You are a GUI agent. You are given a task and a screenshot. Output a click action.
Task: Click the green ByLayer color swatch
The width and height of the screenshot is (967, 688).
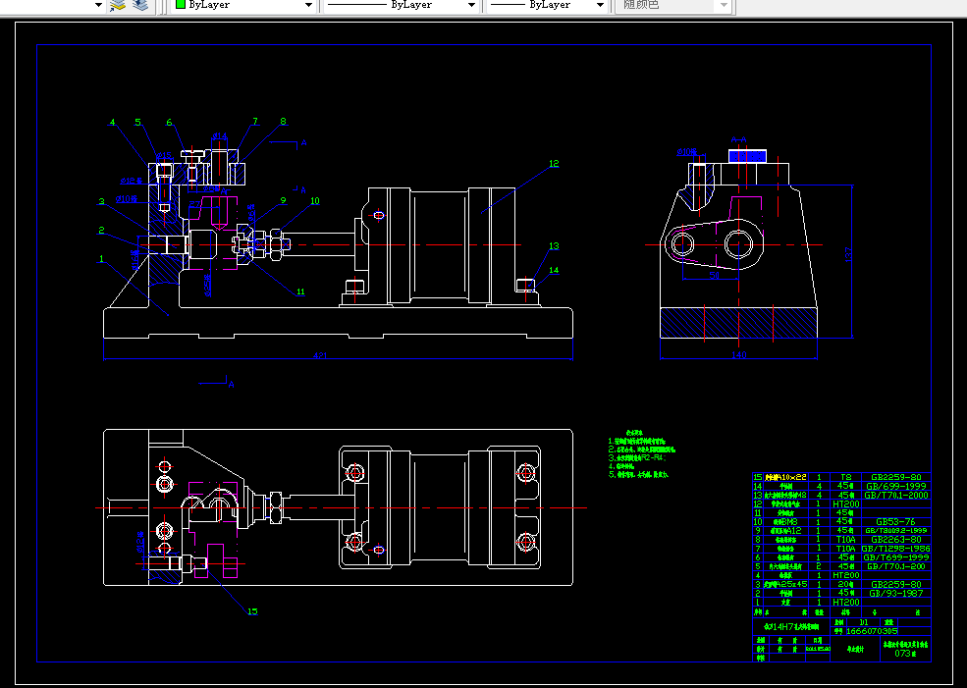[180, 4]
